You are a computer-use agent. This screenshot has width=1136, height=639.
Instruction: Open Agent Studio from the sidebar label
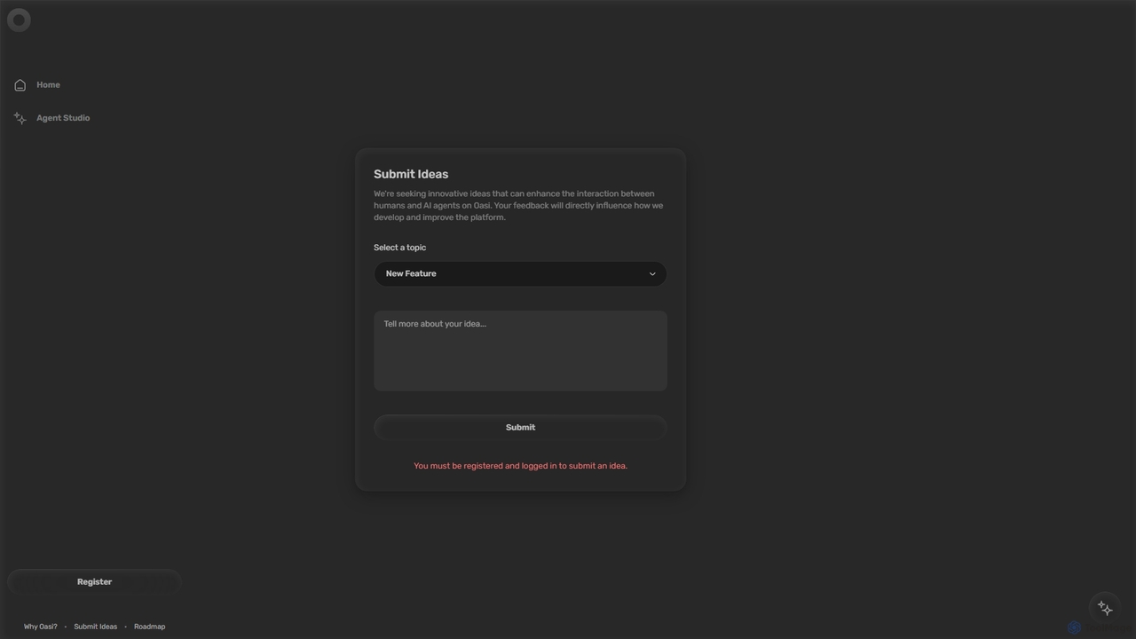pos(63,118)
